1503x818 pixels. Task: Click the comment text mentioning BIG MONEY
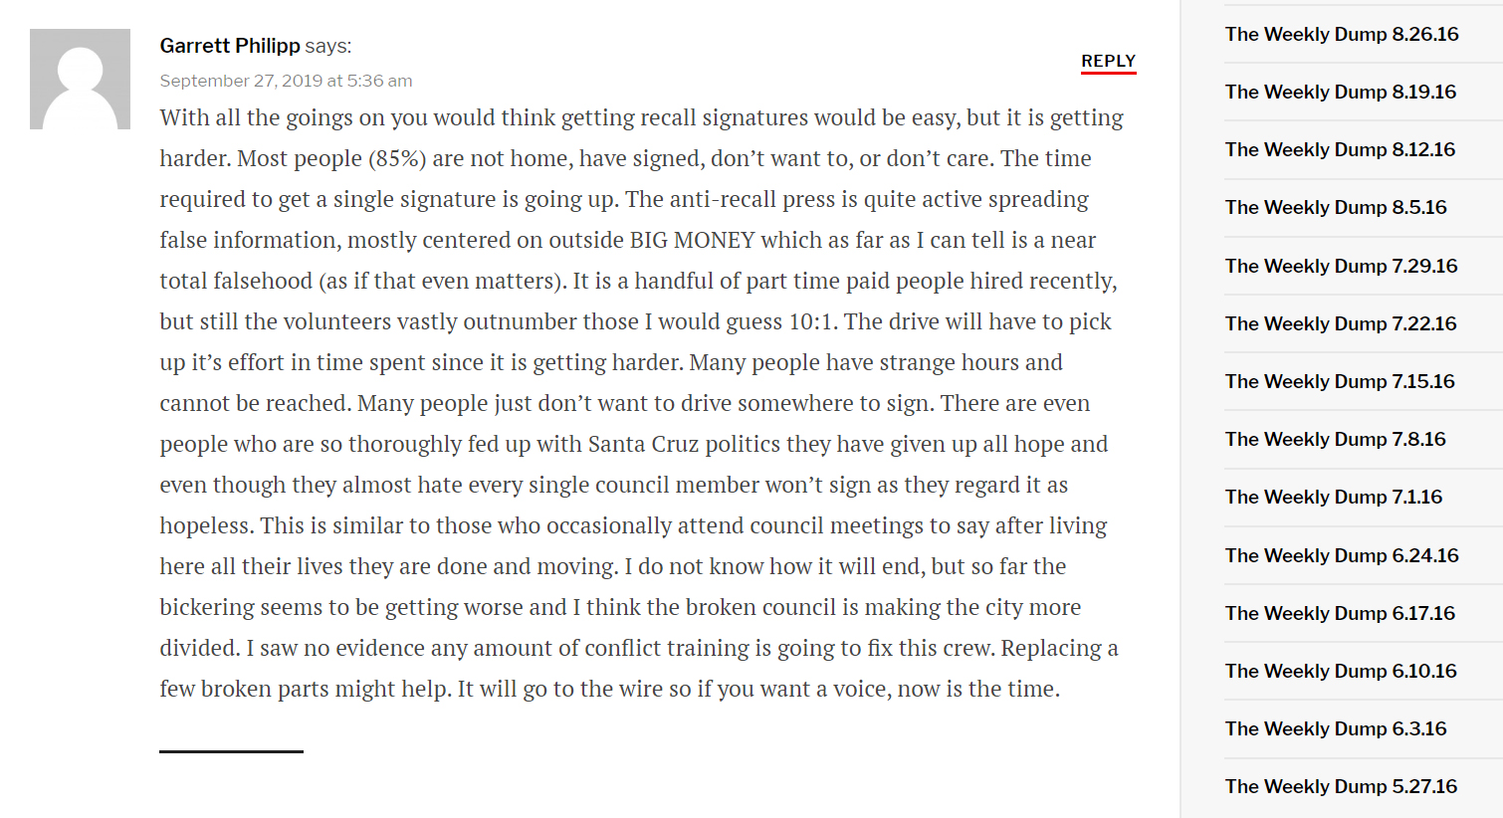tap(692, 240)
